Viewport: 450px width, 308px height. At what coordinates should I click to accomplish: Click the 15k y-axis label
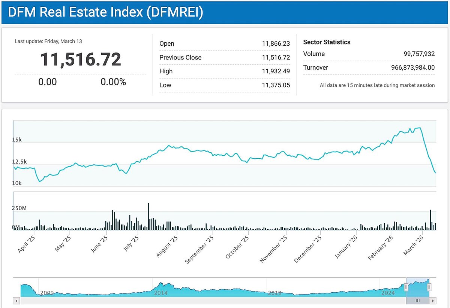(x=17, y=140)
